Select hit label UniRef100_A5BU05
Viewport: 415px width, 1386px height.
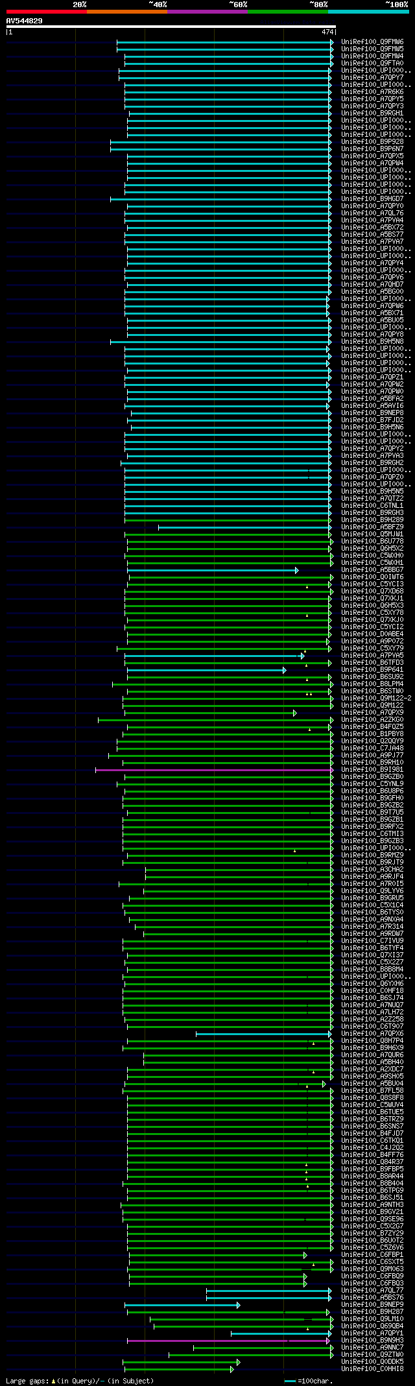coord(372,320)
